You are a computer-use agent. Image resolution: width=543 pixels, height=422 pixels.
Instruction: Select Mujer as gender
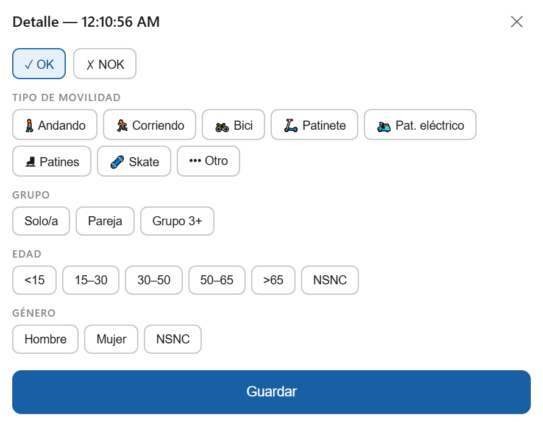pos(112,339)
